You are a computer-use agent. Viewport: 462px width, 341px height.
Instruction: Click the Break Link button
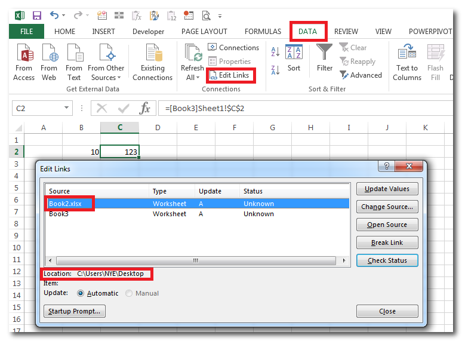coord(387,242)
